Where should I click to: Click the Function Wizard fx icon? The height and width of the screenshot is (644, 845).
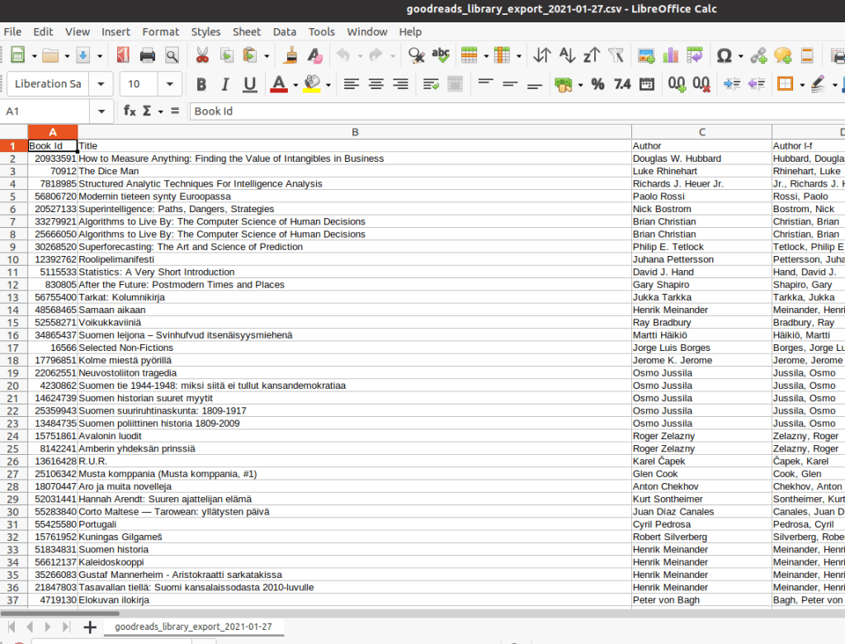click(x=130, y=111)
